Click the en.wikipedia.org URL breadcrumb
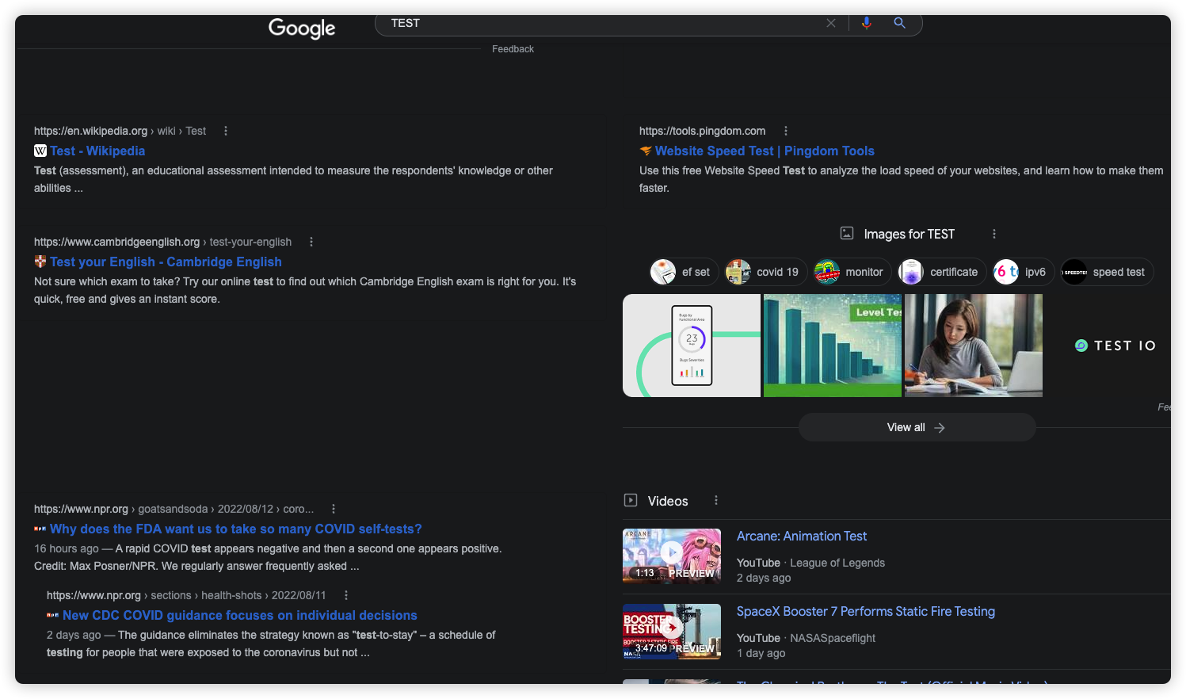The height and width of the screenshot is (699, 1186). tap(120, 131)
